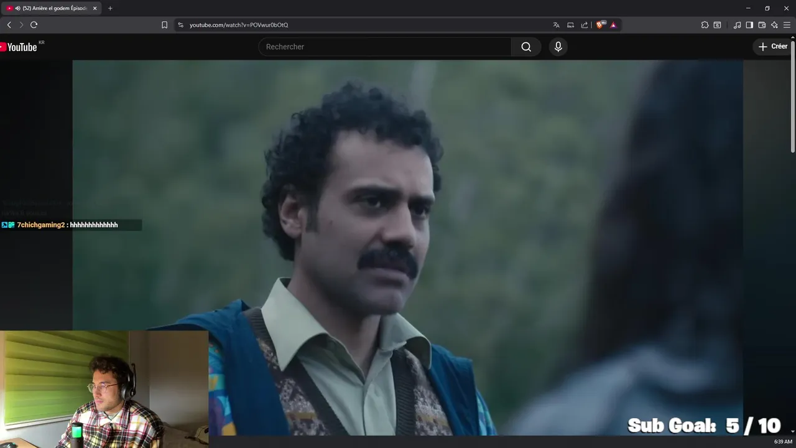This screenshot has height=448, width=796.
Task: Open site settings icon in address bar
Action: click(x=180, y=25)
